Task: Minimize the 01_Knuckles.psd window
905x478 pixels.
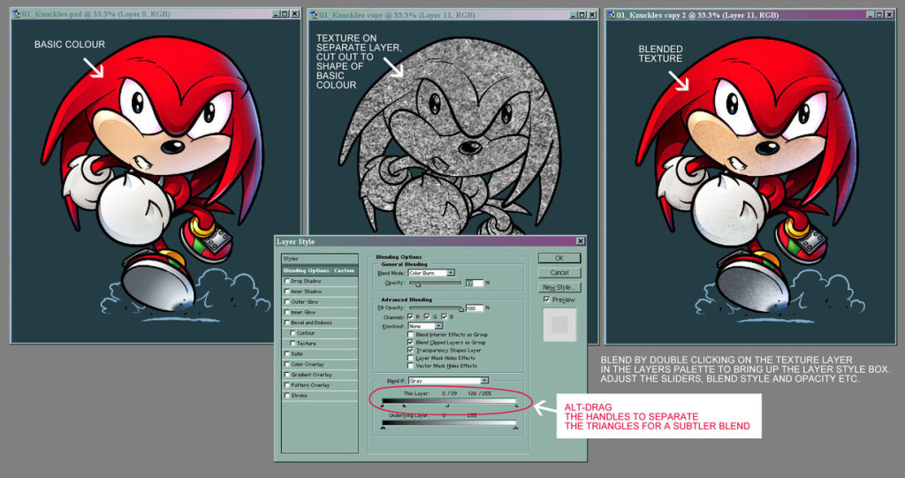Action: tap(277, 14)
